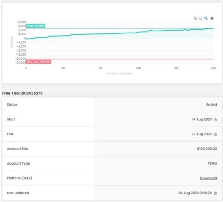Click the Balance vertical axis title

(x=12, y=42)
